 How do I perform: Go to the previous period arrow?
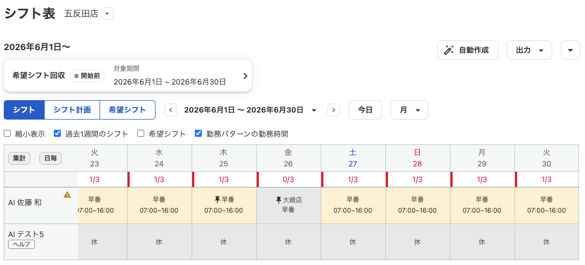pos(171,110)
